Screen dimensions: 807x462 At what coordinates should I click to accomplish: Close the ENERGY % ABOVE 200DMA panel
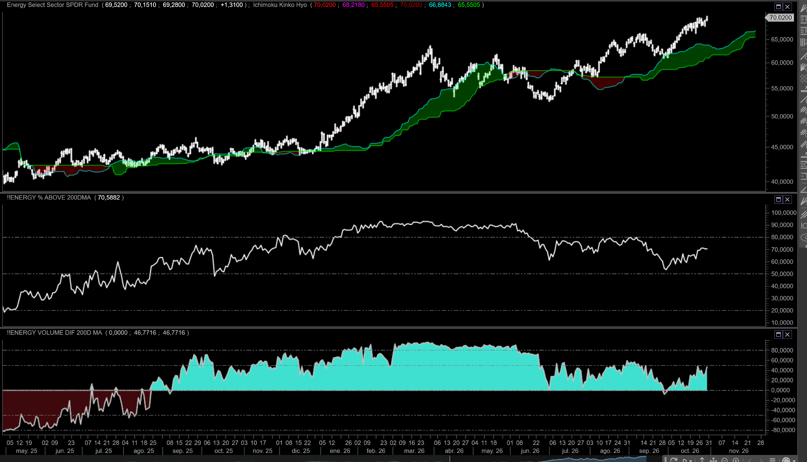tap(787, 200)
